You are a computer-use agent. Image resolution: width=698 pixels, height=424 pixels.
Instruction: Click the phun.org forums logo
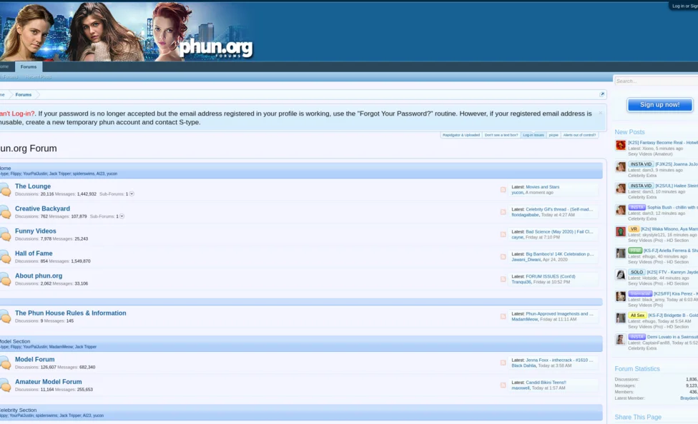pyautogui.click(x=216, y=47)
